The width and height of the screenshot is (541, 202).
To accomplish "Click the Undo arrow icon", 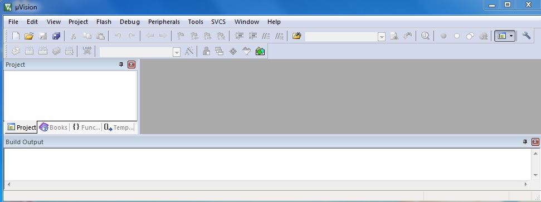I will (118, 36).
